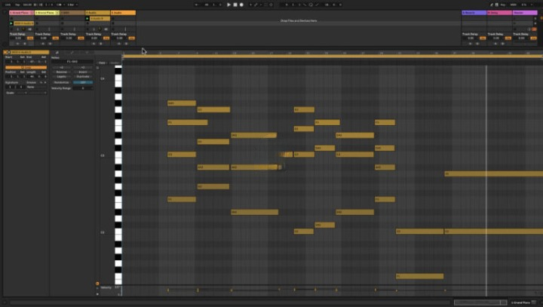
Task: Select the B Delay return track header
Action: [x=499, y=13]
